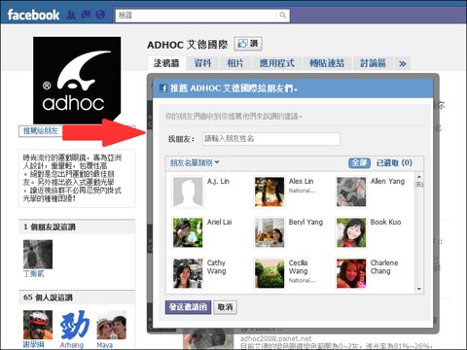Switch to the 塗鴉牆 tab

166,63
